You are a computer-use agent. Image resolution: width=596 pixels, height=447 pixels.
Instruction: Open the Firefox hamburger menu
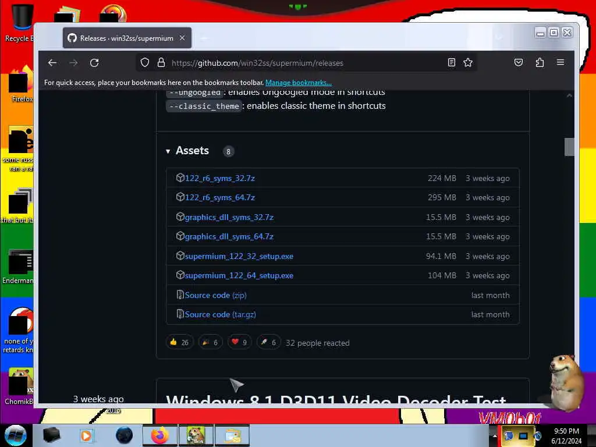[x=560, y=62]
